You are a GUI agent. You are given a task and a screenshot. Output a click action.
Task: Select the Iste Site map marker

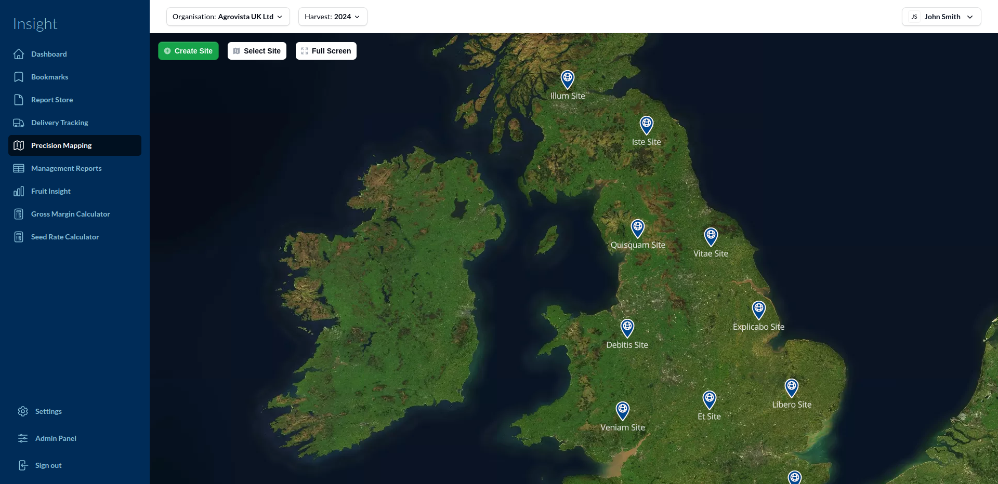point(646,125)
